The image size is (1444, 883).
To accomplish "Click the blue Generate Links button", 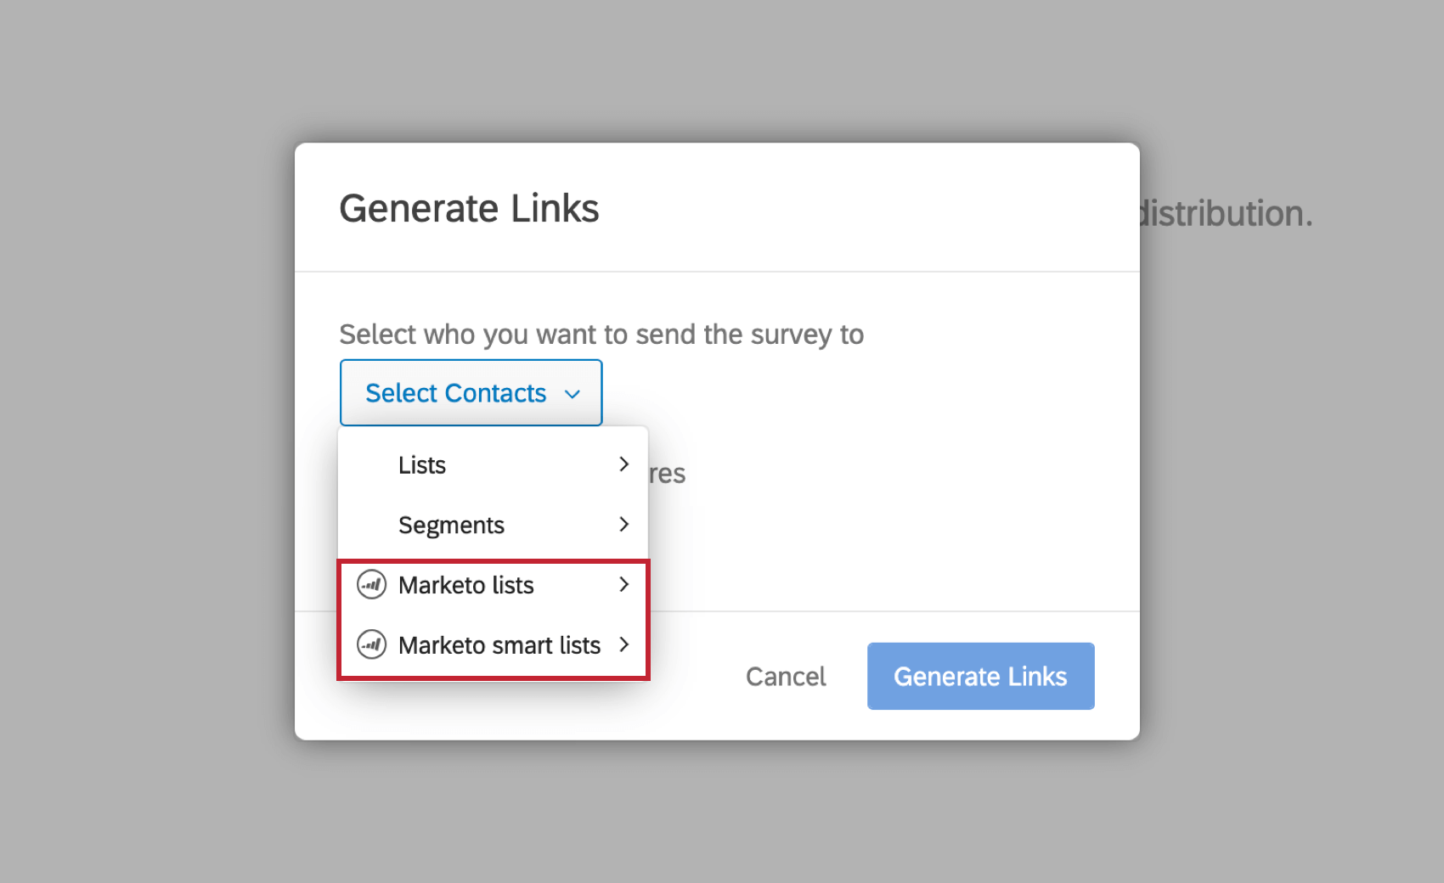I will tap(979, 676).
